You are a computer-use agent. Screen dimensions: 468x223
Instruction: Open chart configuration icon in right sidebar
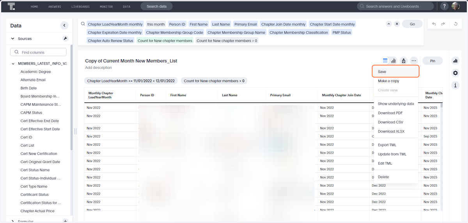tap(455, 61)
